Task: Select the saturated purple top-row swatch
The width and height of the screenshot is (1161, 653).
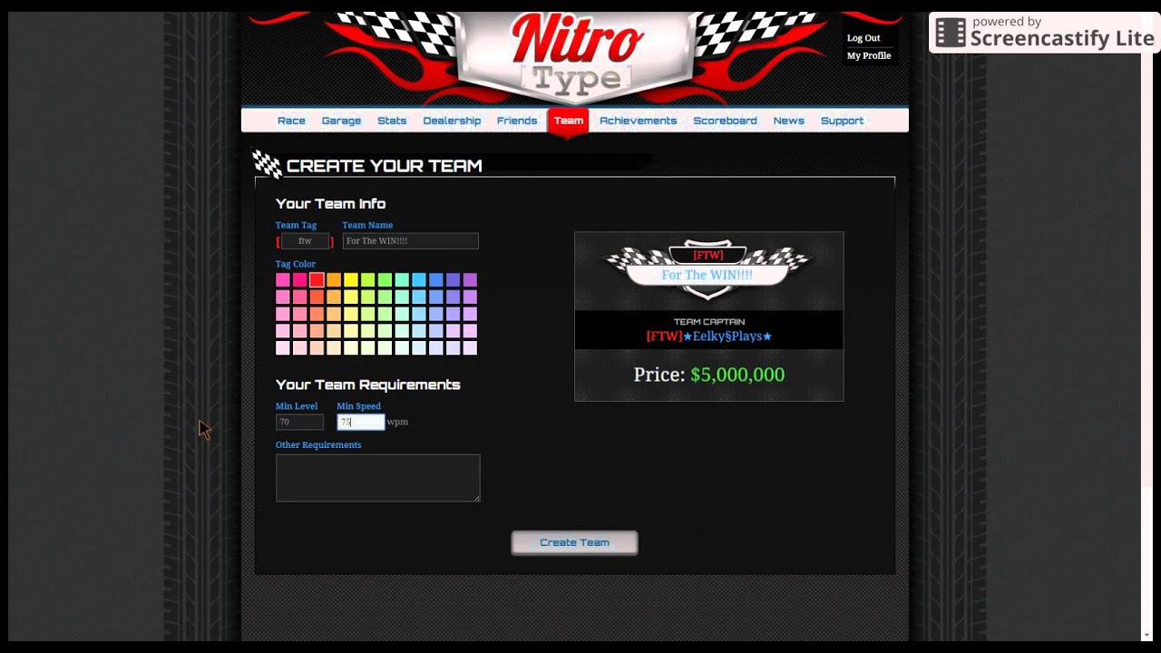Action: (x=470, y=280)
